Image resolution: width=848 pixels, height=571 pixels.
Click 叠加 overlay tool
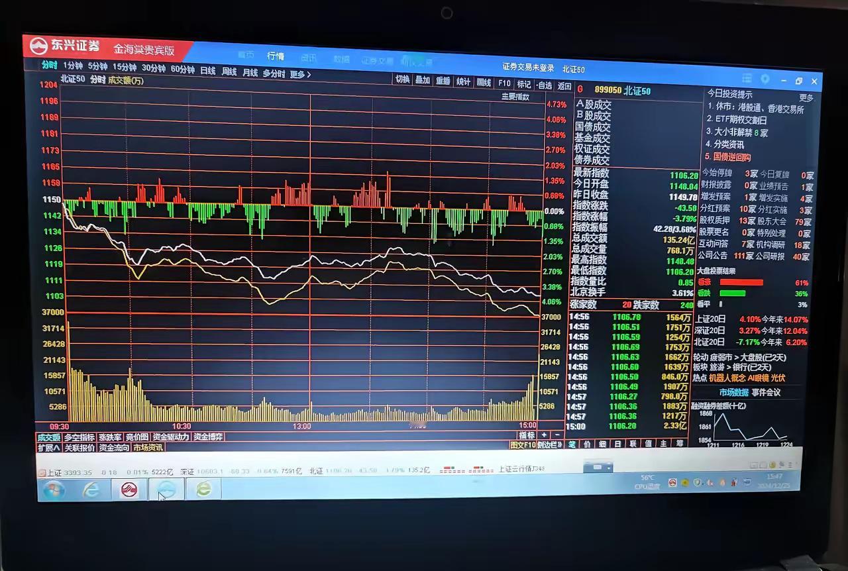point(423,80)
